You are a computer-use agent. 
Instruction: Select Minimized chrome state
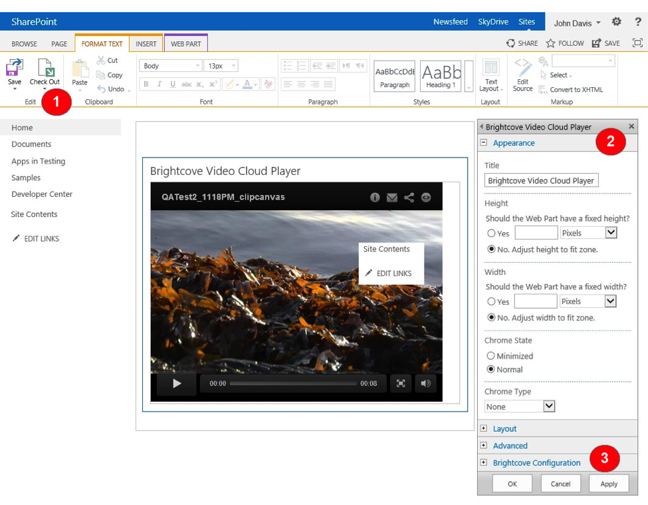(x=491, y=356)
